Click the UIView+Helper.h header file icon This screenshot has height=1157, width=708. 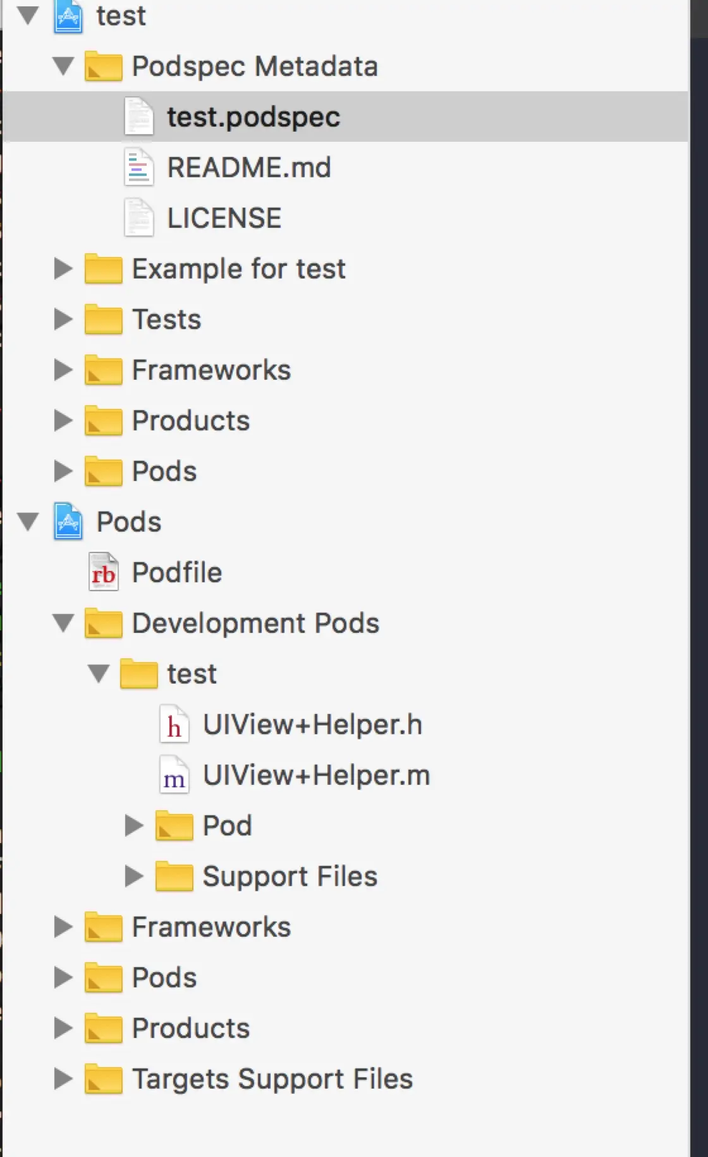pyautogui.click(x=174, y=725)
